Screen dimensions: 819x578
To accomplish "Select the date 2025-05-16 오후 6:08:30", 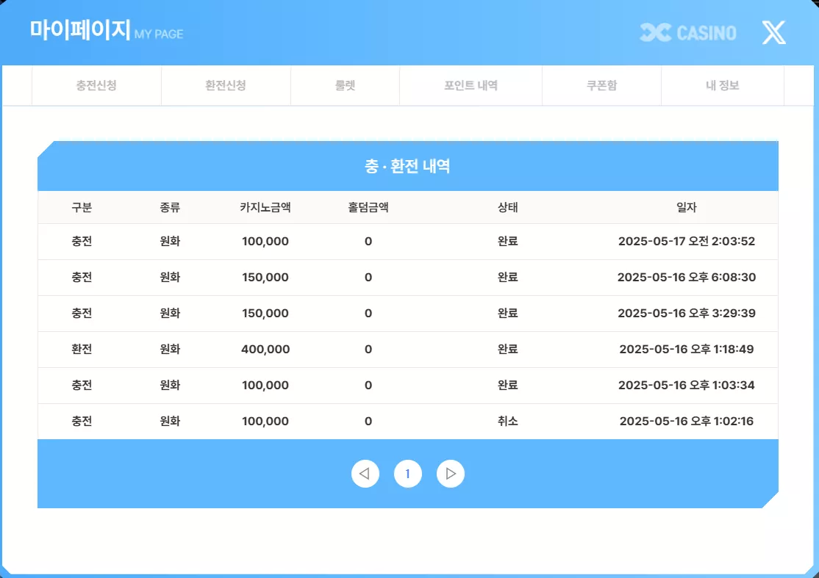I will coord(687,278).
